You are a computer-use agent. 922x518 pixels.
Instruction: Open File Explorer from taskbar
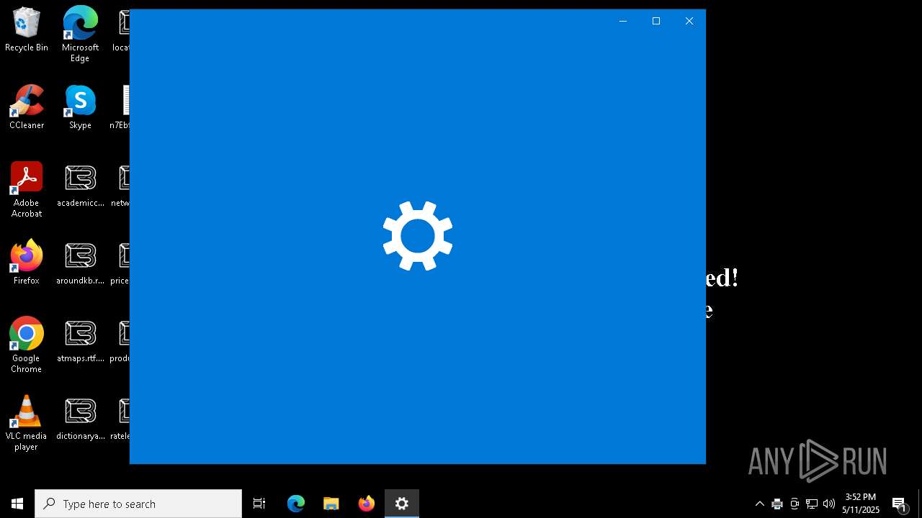pyautogui.click(x=331, y=504)
